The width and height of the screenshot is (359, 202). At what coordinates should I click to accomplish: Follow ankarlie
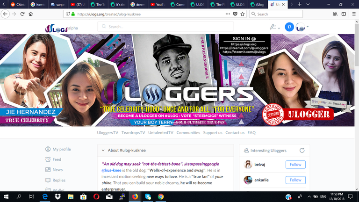[295, 180]
